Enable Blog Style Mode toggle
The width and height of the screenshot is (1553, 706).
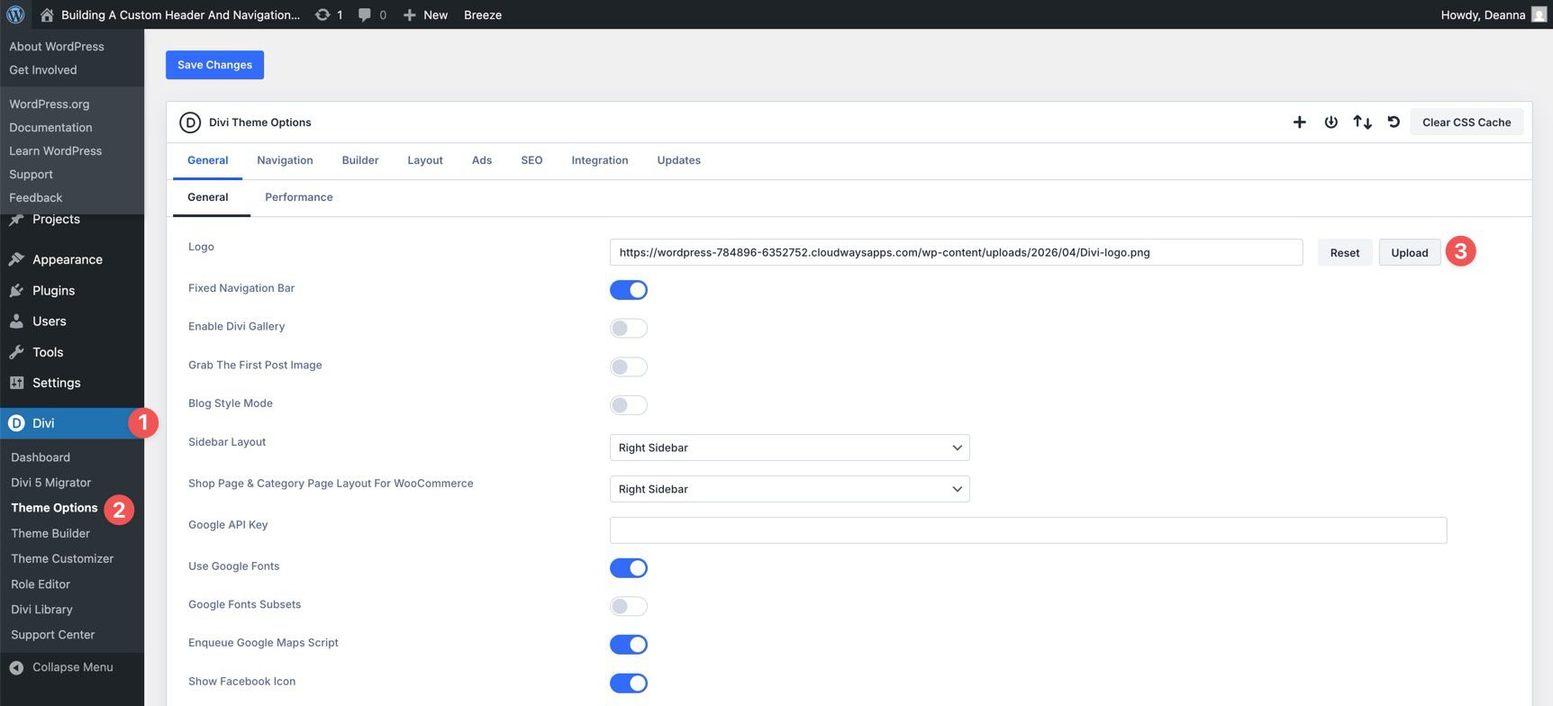[x=629, y=405]
